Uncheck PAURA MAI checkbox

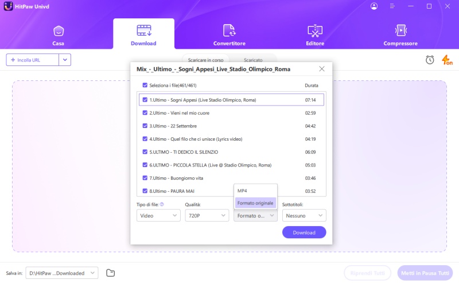145,191
